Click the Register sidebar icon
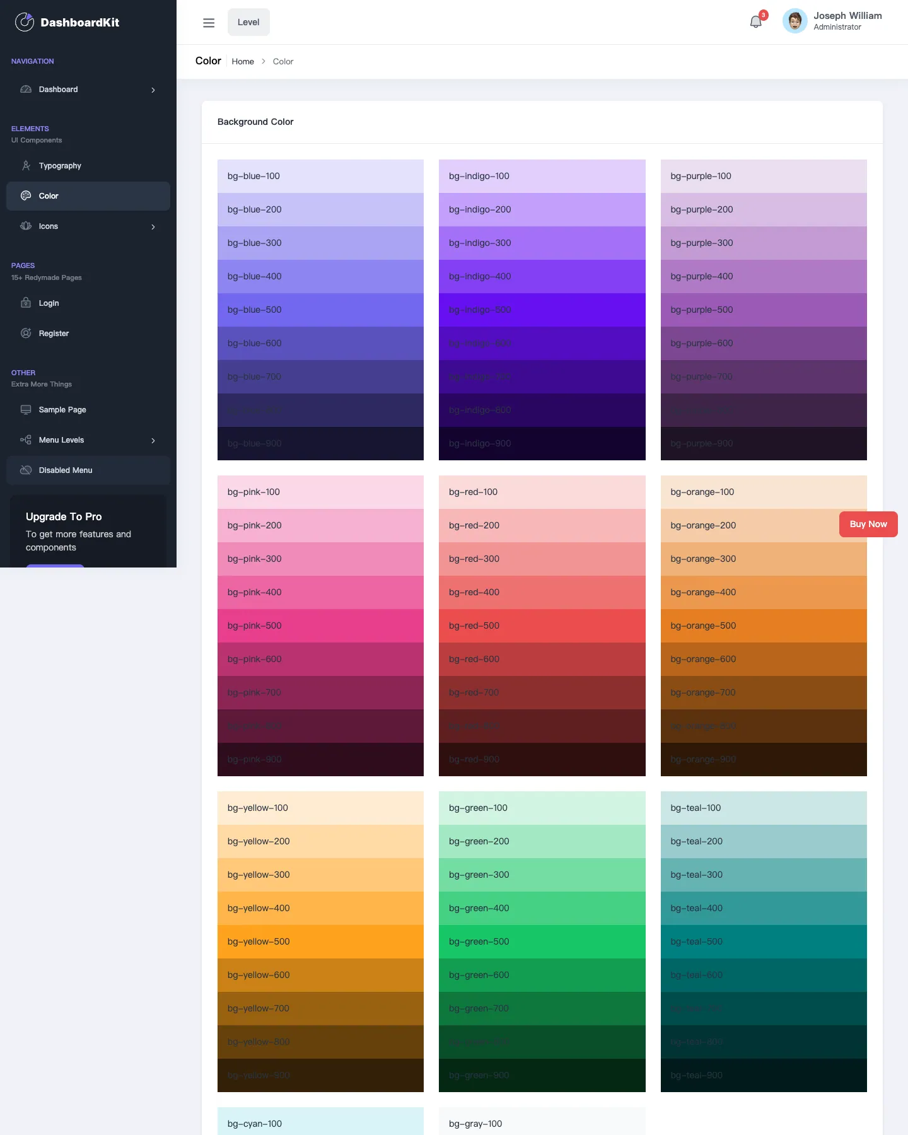This screenshot has width=908, height=1135. (x=26, y=334)
